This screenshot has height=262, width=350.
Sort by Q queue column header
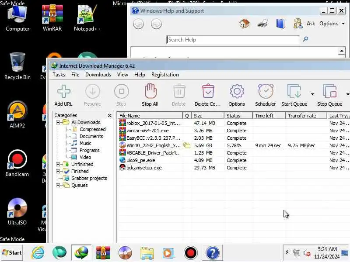[x=187, y=116]
